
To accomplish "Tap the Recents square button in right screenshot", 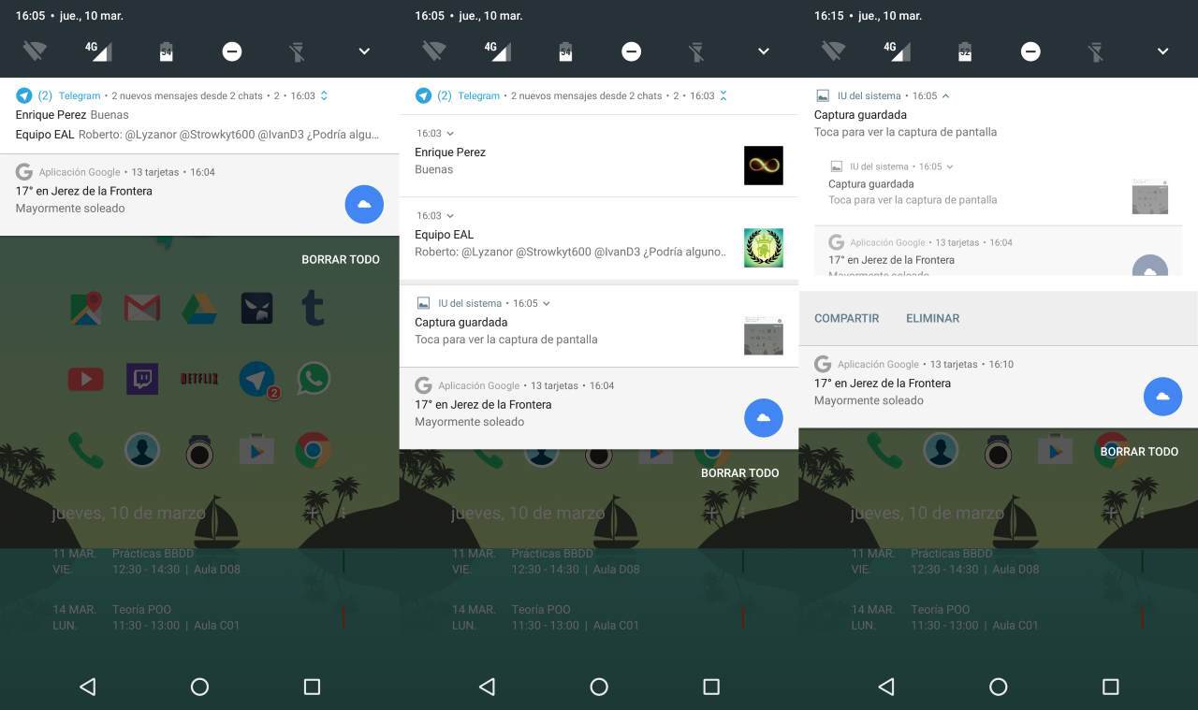I will click(1111, 687).
